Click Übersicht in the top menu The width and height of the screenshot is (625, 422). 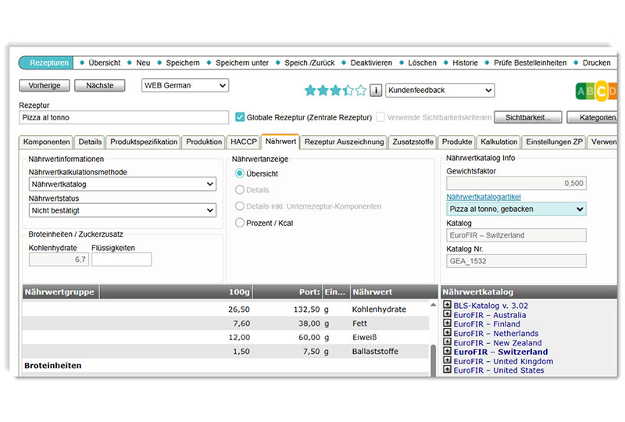(x=105, y=63)
